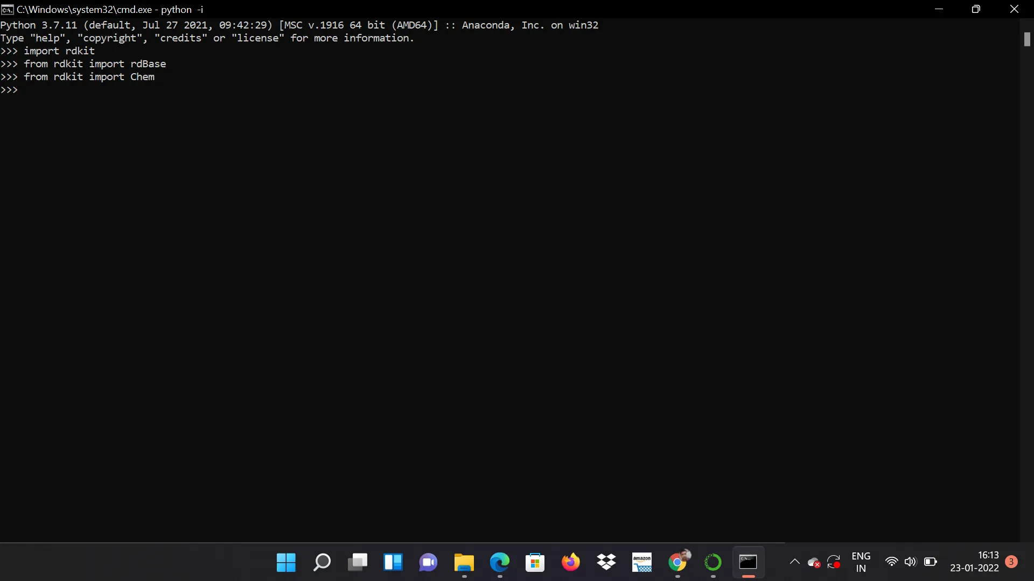Image resolution: width=1034 pixels, height=581 pixels.
Task: Open the cmd.exe title bar system menu
Action: [x=8, y=9]
